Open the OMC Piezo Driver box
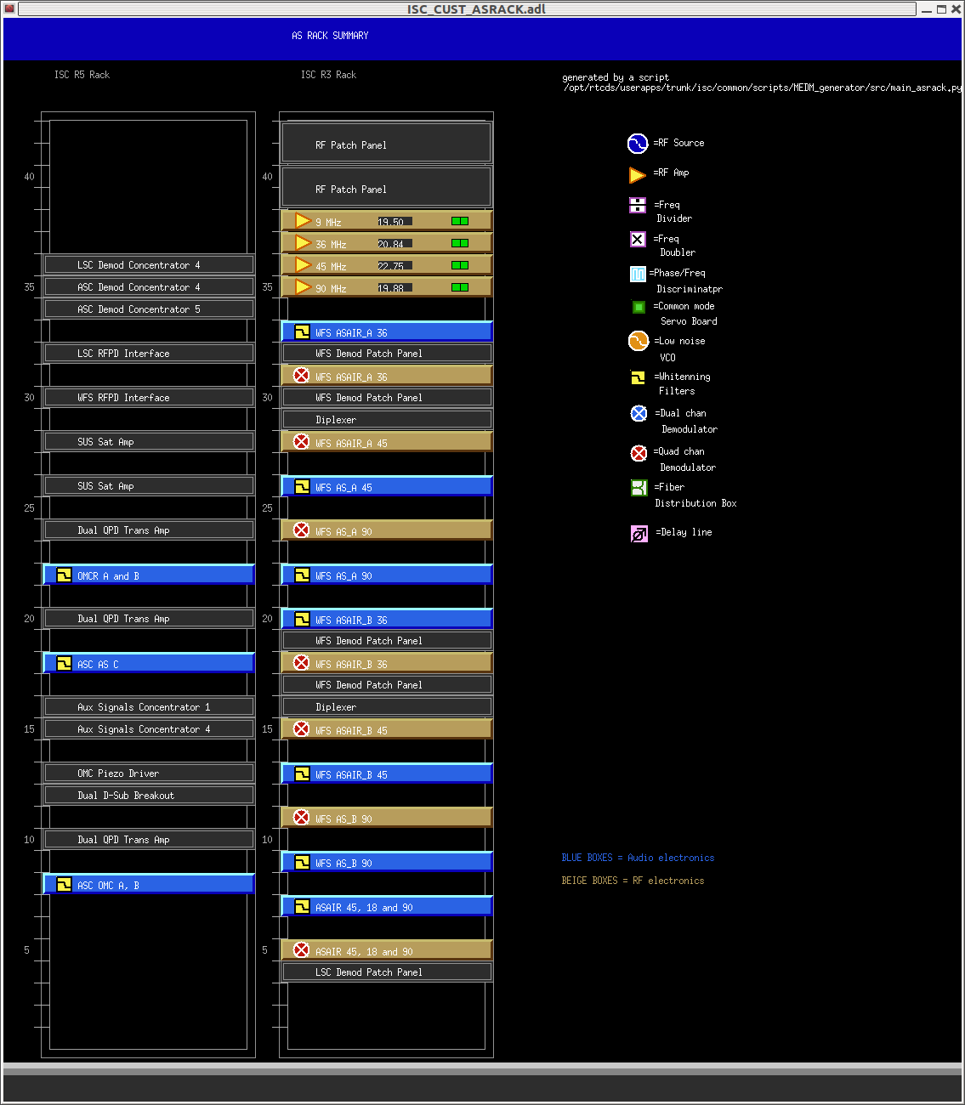 point(149,773)
